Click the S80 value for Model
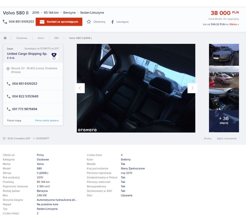This screenshot has height=219, width=246. pyautogui.click(x=39, y=168)
